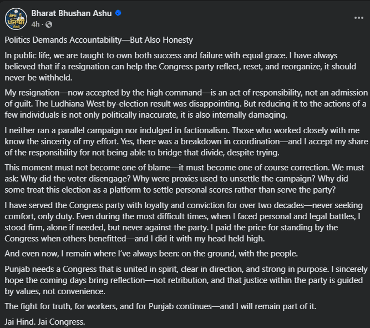
Task: Open the three-dot post options menu
Action: (358, 18)
